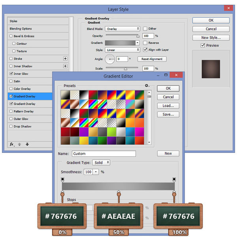Screen dimensions: 237x237
Task: Select the Color Overlay effect row
Action: click(30, 89)
